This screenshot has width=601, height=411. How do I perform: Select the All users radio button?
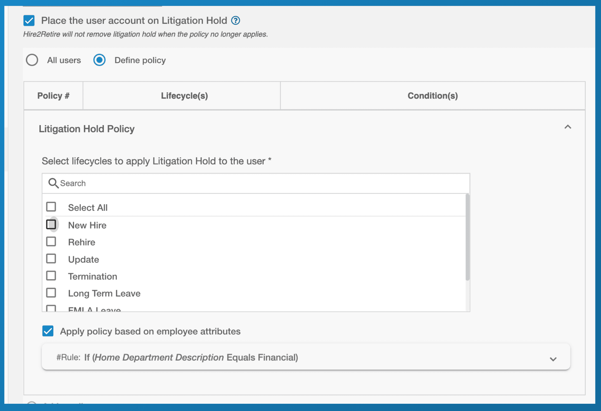[x=32, y=60]
